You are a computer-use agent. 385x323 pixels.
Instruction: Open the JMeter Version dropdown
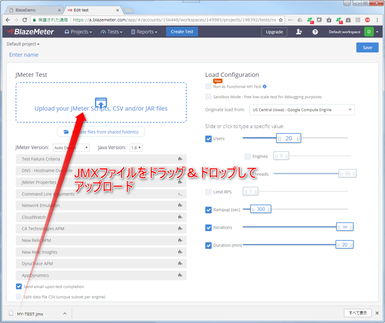[71, 148]
